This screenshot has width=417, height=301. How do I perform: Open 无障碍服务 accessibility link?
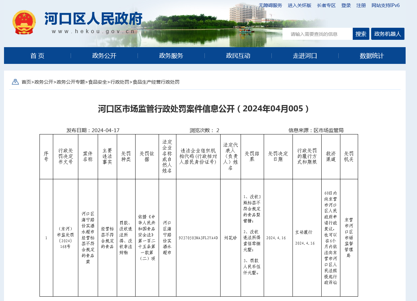click(x=270, y=5)
